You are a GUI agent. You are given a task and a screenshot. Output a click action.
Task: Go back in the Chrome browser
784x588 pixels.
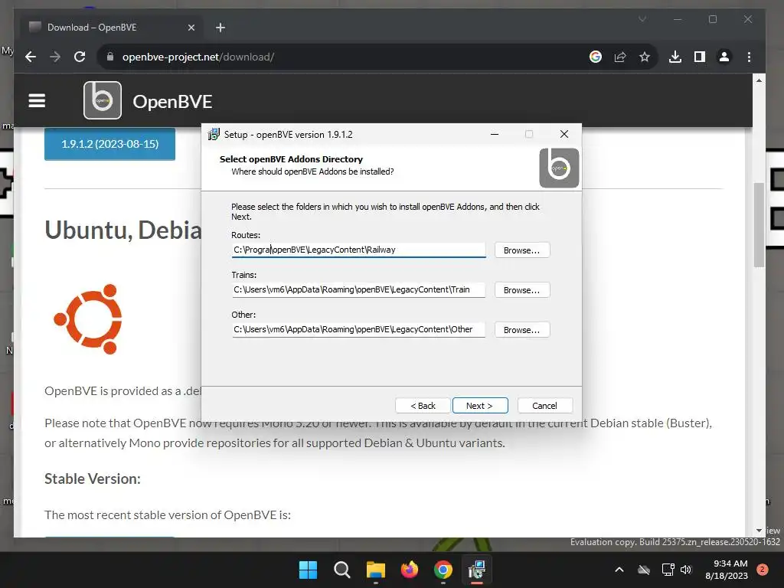point(31,57)
